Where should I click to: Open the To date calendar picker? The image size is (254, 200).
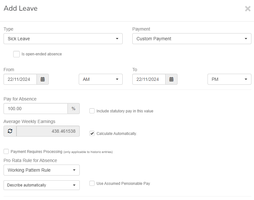[171, 79]
